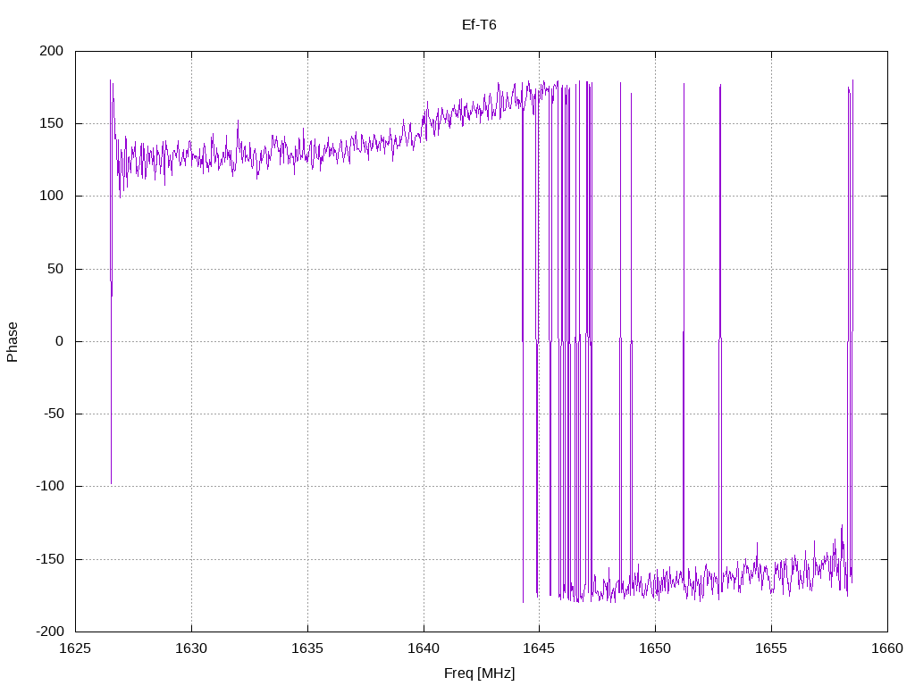Click the 1625 x-axis tick label

tap(75, 648)
